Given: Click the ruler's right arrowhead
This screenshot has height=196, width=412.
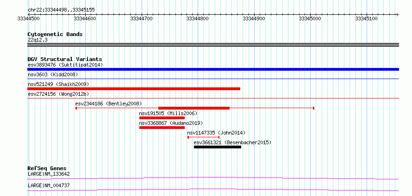Looking at the screenshot, I should click(397, 15).
